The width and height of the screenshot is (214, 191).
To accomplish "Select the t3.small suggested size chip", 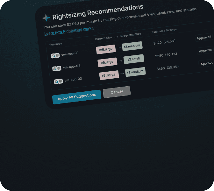I will click(x=134, y=59).
